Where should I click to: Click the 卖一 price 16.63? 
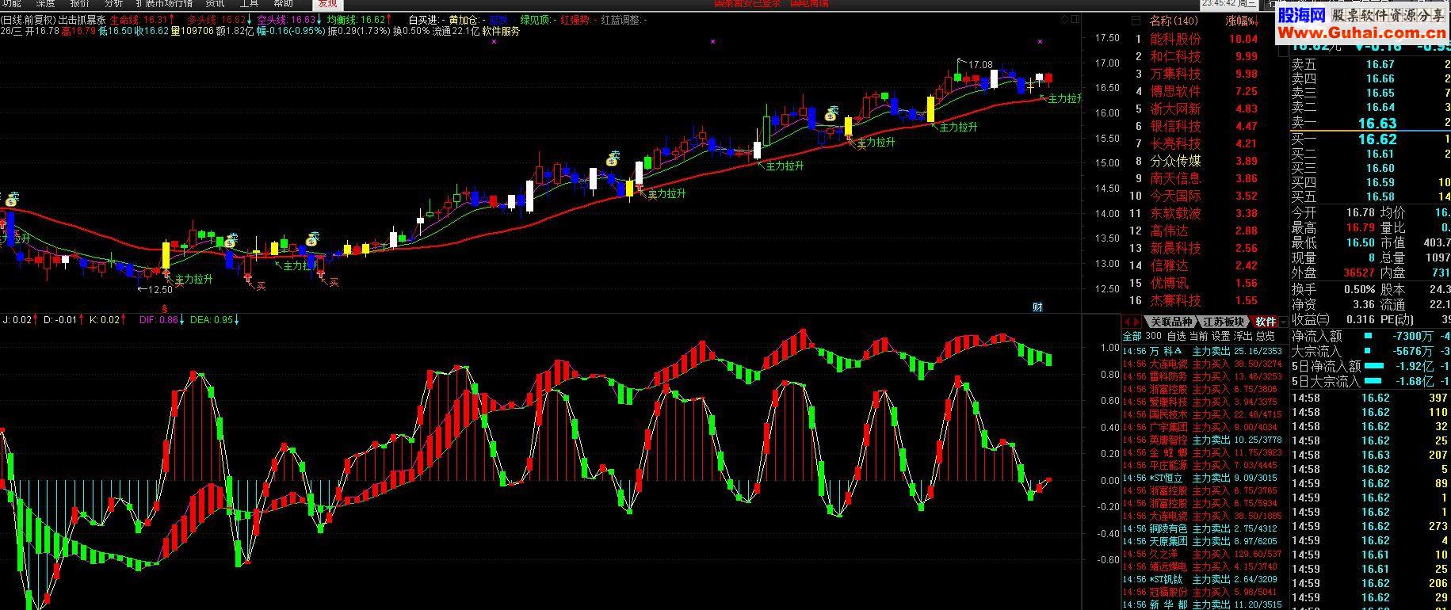click(1377, 124)
